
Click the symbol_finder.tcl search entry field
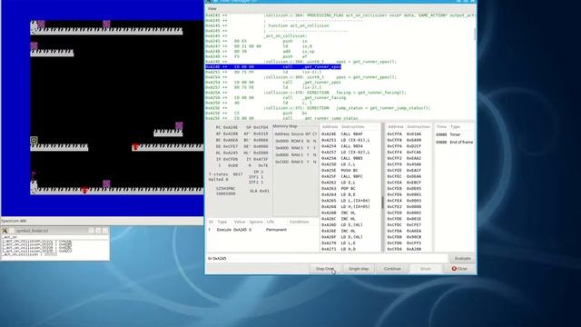pyautogui.click(x=54, y=237)
